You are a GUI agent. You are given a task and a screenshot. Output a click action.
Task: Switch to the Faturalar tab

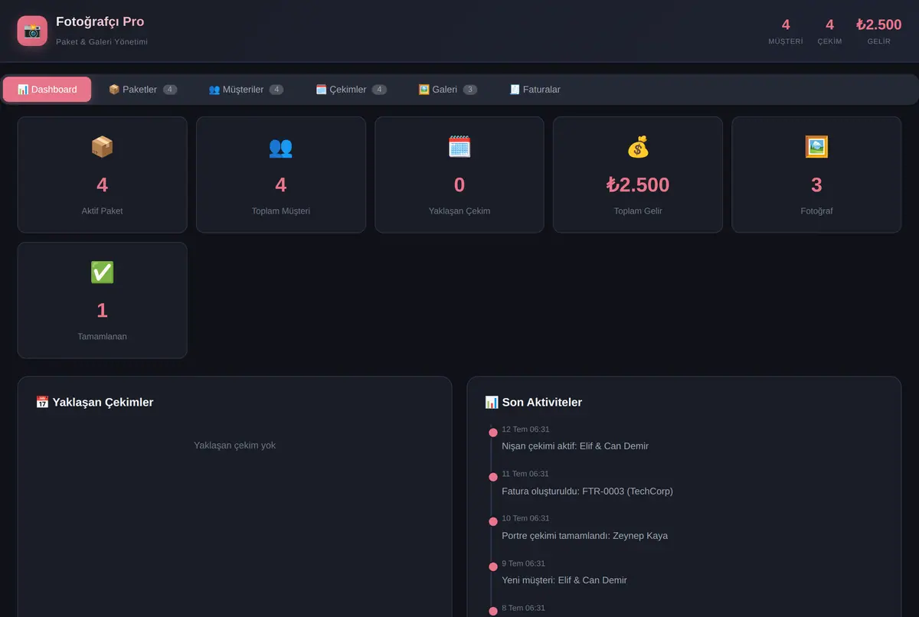click(535, 90)
